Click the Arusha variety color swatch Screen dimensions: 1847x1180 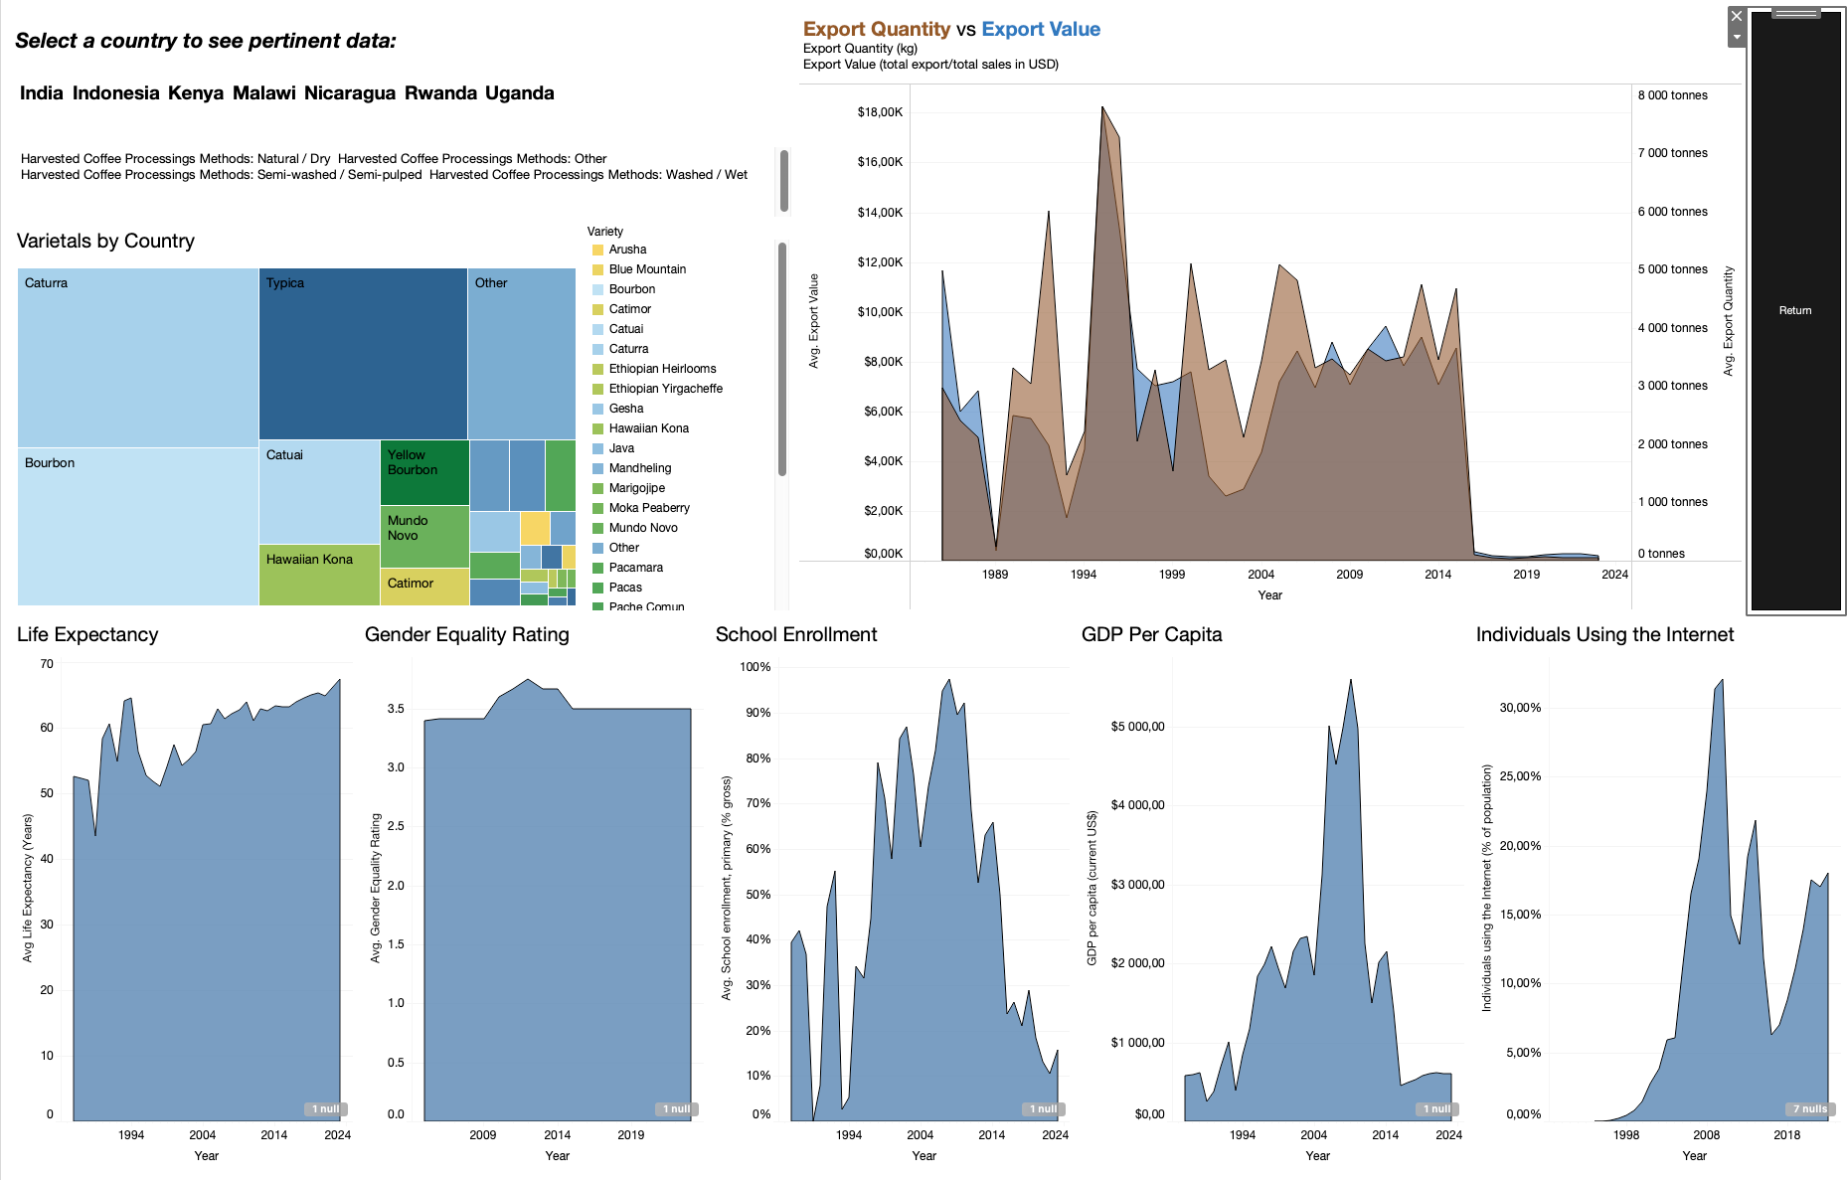click(x=598, y=250)
